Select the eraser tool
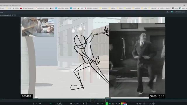Viewport: 187px width, 105px height. [113, 104]
